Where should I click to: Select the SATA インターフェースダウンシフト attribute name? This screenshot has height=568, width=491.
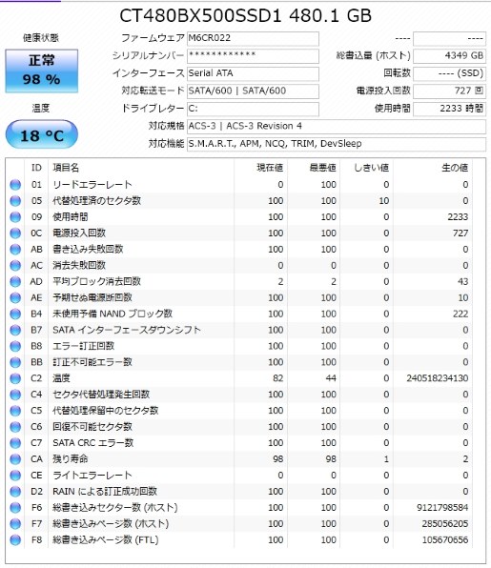click(x=127, y=330)
